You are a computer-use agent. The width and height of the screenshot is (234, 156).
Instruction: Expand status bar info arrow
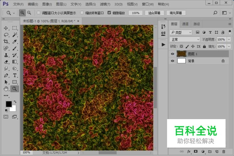78,153
